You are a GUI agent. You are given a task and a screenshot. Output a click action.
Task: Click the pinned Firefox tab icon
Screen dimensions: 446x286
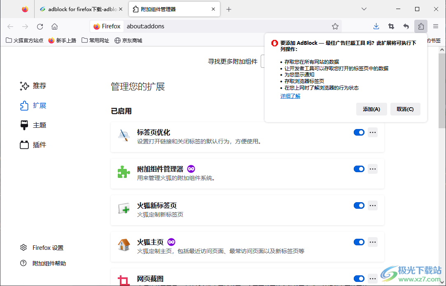coord(25,9)
